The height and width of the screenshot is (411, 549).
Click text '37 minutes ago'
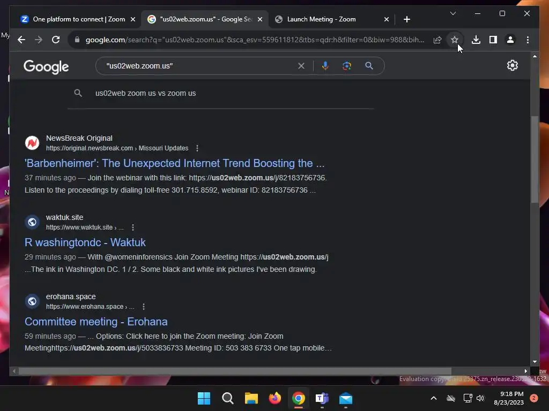pyautogui.click(x=50, y=178)
